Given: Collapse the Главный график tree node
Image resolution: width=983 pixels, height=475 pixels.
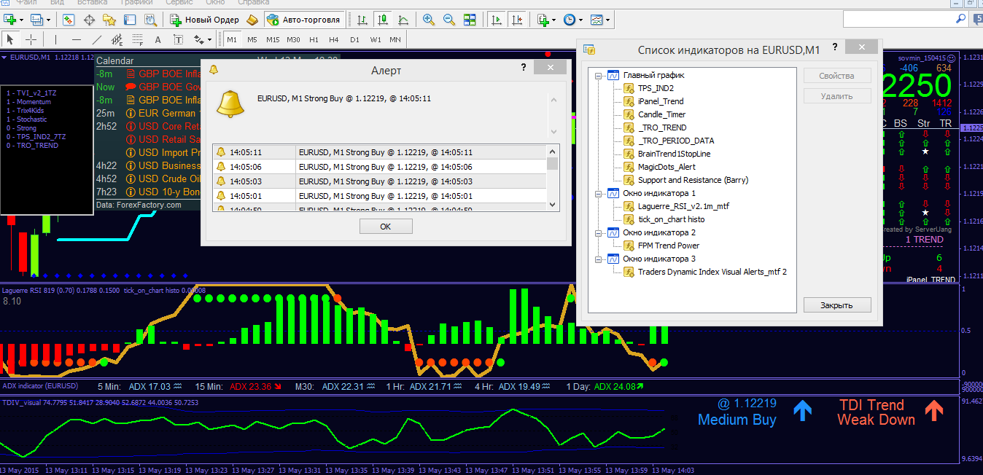Looking at the screenshot, I should (599, 75).
